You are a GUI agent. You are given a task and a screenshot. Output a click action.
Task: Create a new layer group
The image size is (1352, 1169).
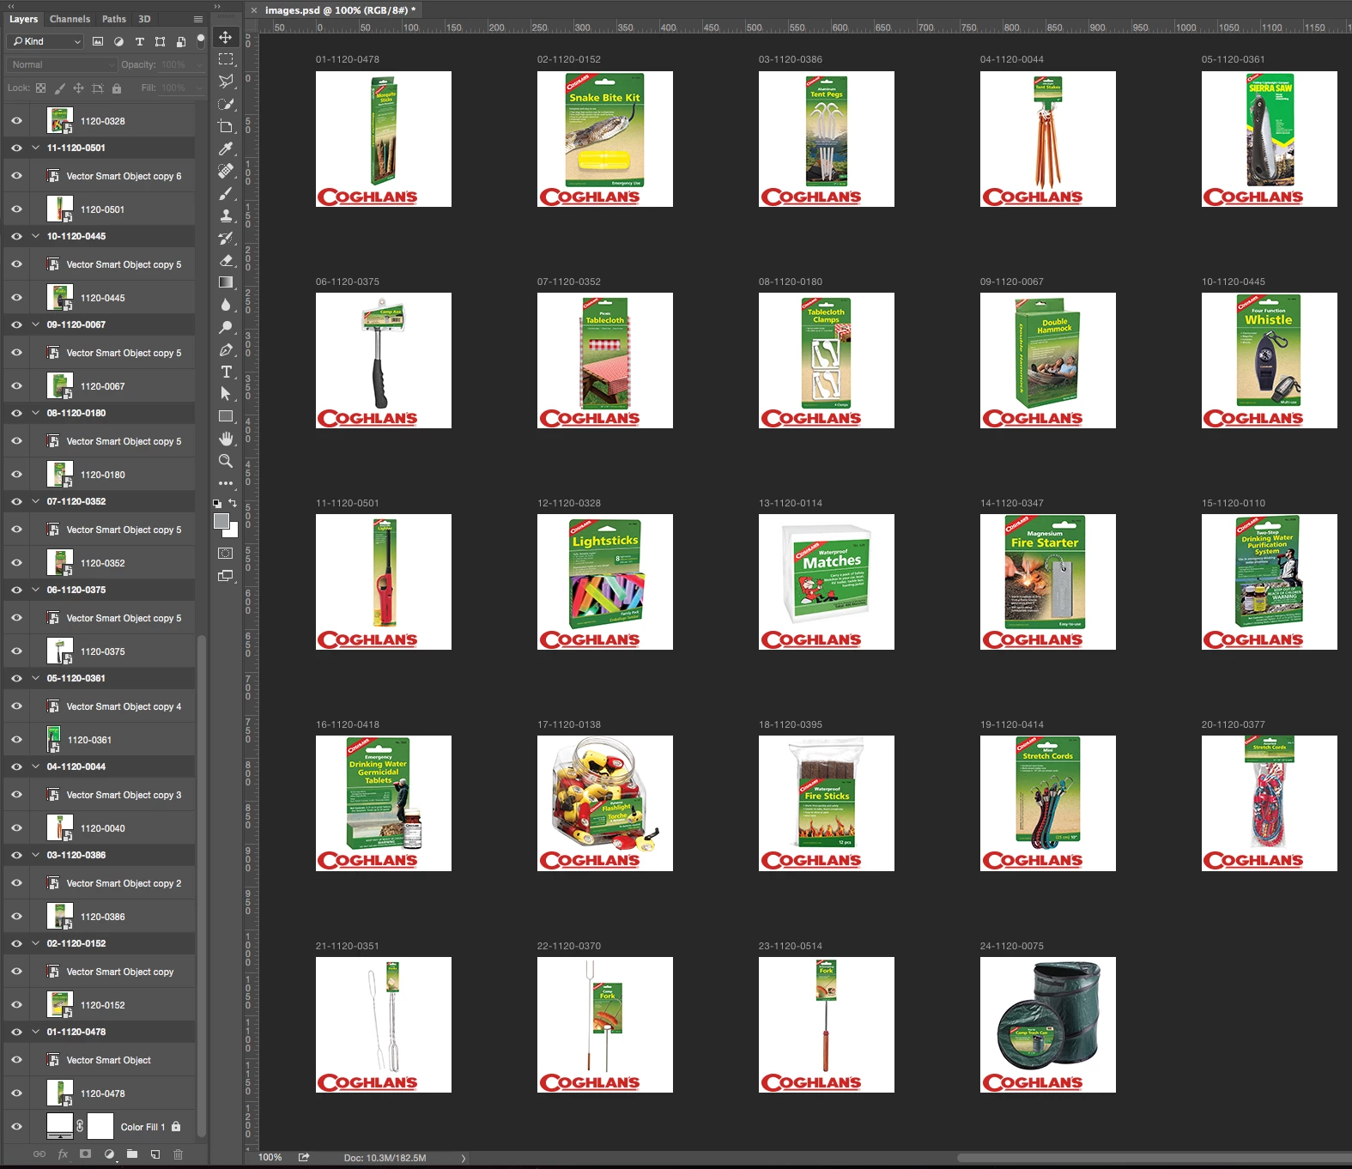point(132,1154)
